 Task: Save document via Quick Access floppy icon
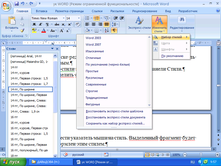click(17, 4)
